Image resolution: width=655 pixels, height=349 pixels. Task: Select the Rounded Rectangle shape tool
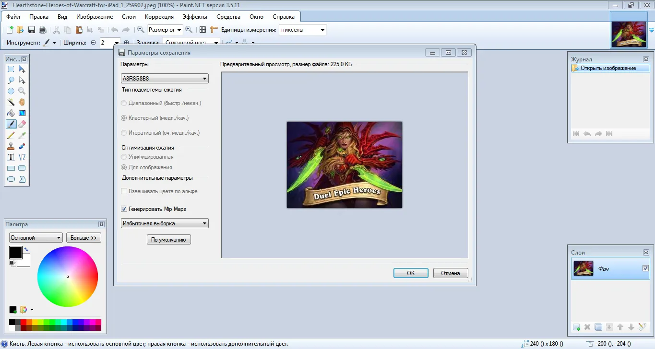(x=22, y=168)
